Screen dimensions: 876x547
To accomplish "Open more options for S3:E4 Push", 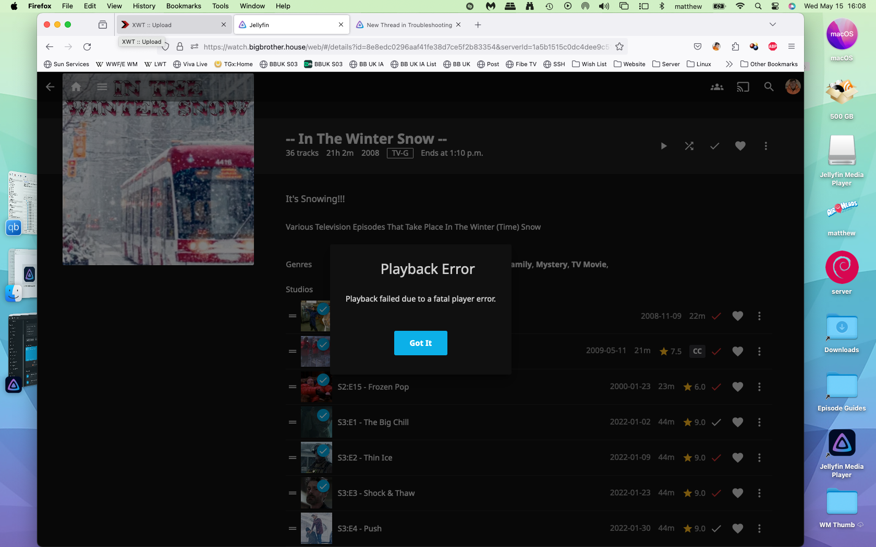I will (759, 529).
